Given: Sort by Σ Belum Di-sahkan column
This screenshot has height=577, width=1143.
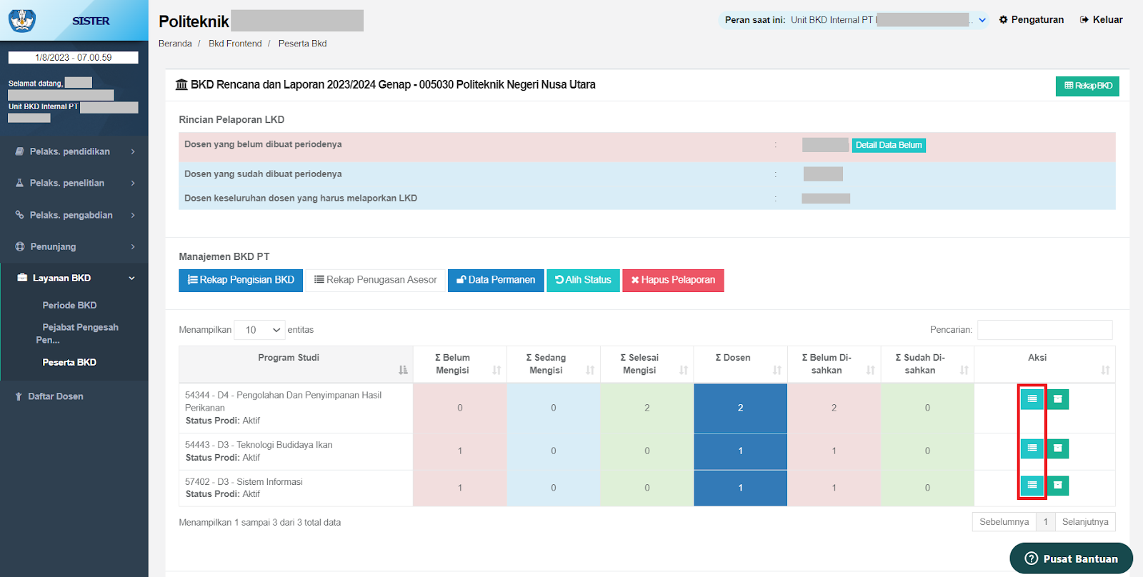Looking at the screenshot, I should (834, 364).
